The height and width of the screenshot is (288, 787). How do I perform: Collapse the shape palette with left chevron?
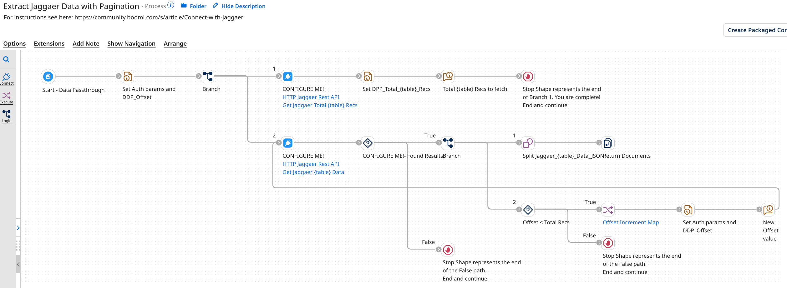18,264
